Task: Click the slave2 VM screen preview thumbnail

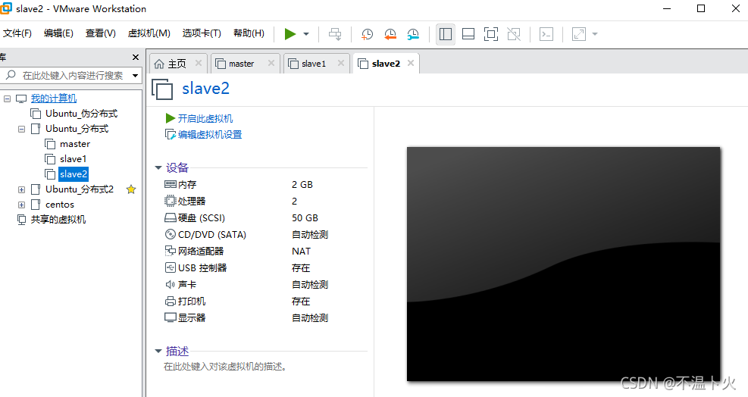Action: tap(563, 264)
